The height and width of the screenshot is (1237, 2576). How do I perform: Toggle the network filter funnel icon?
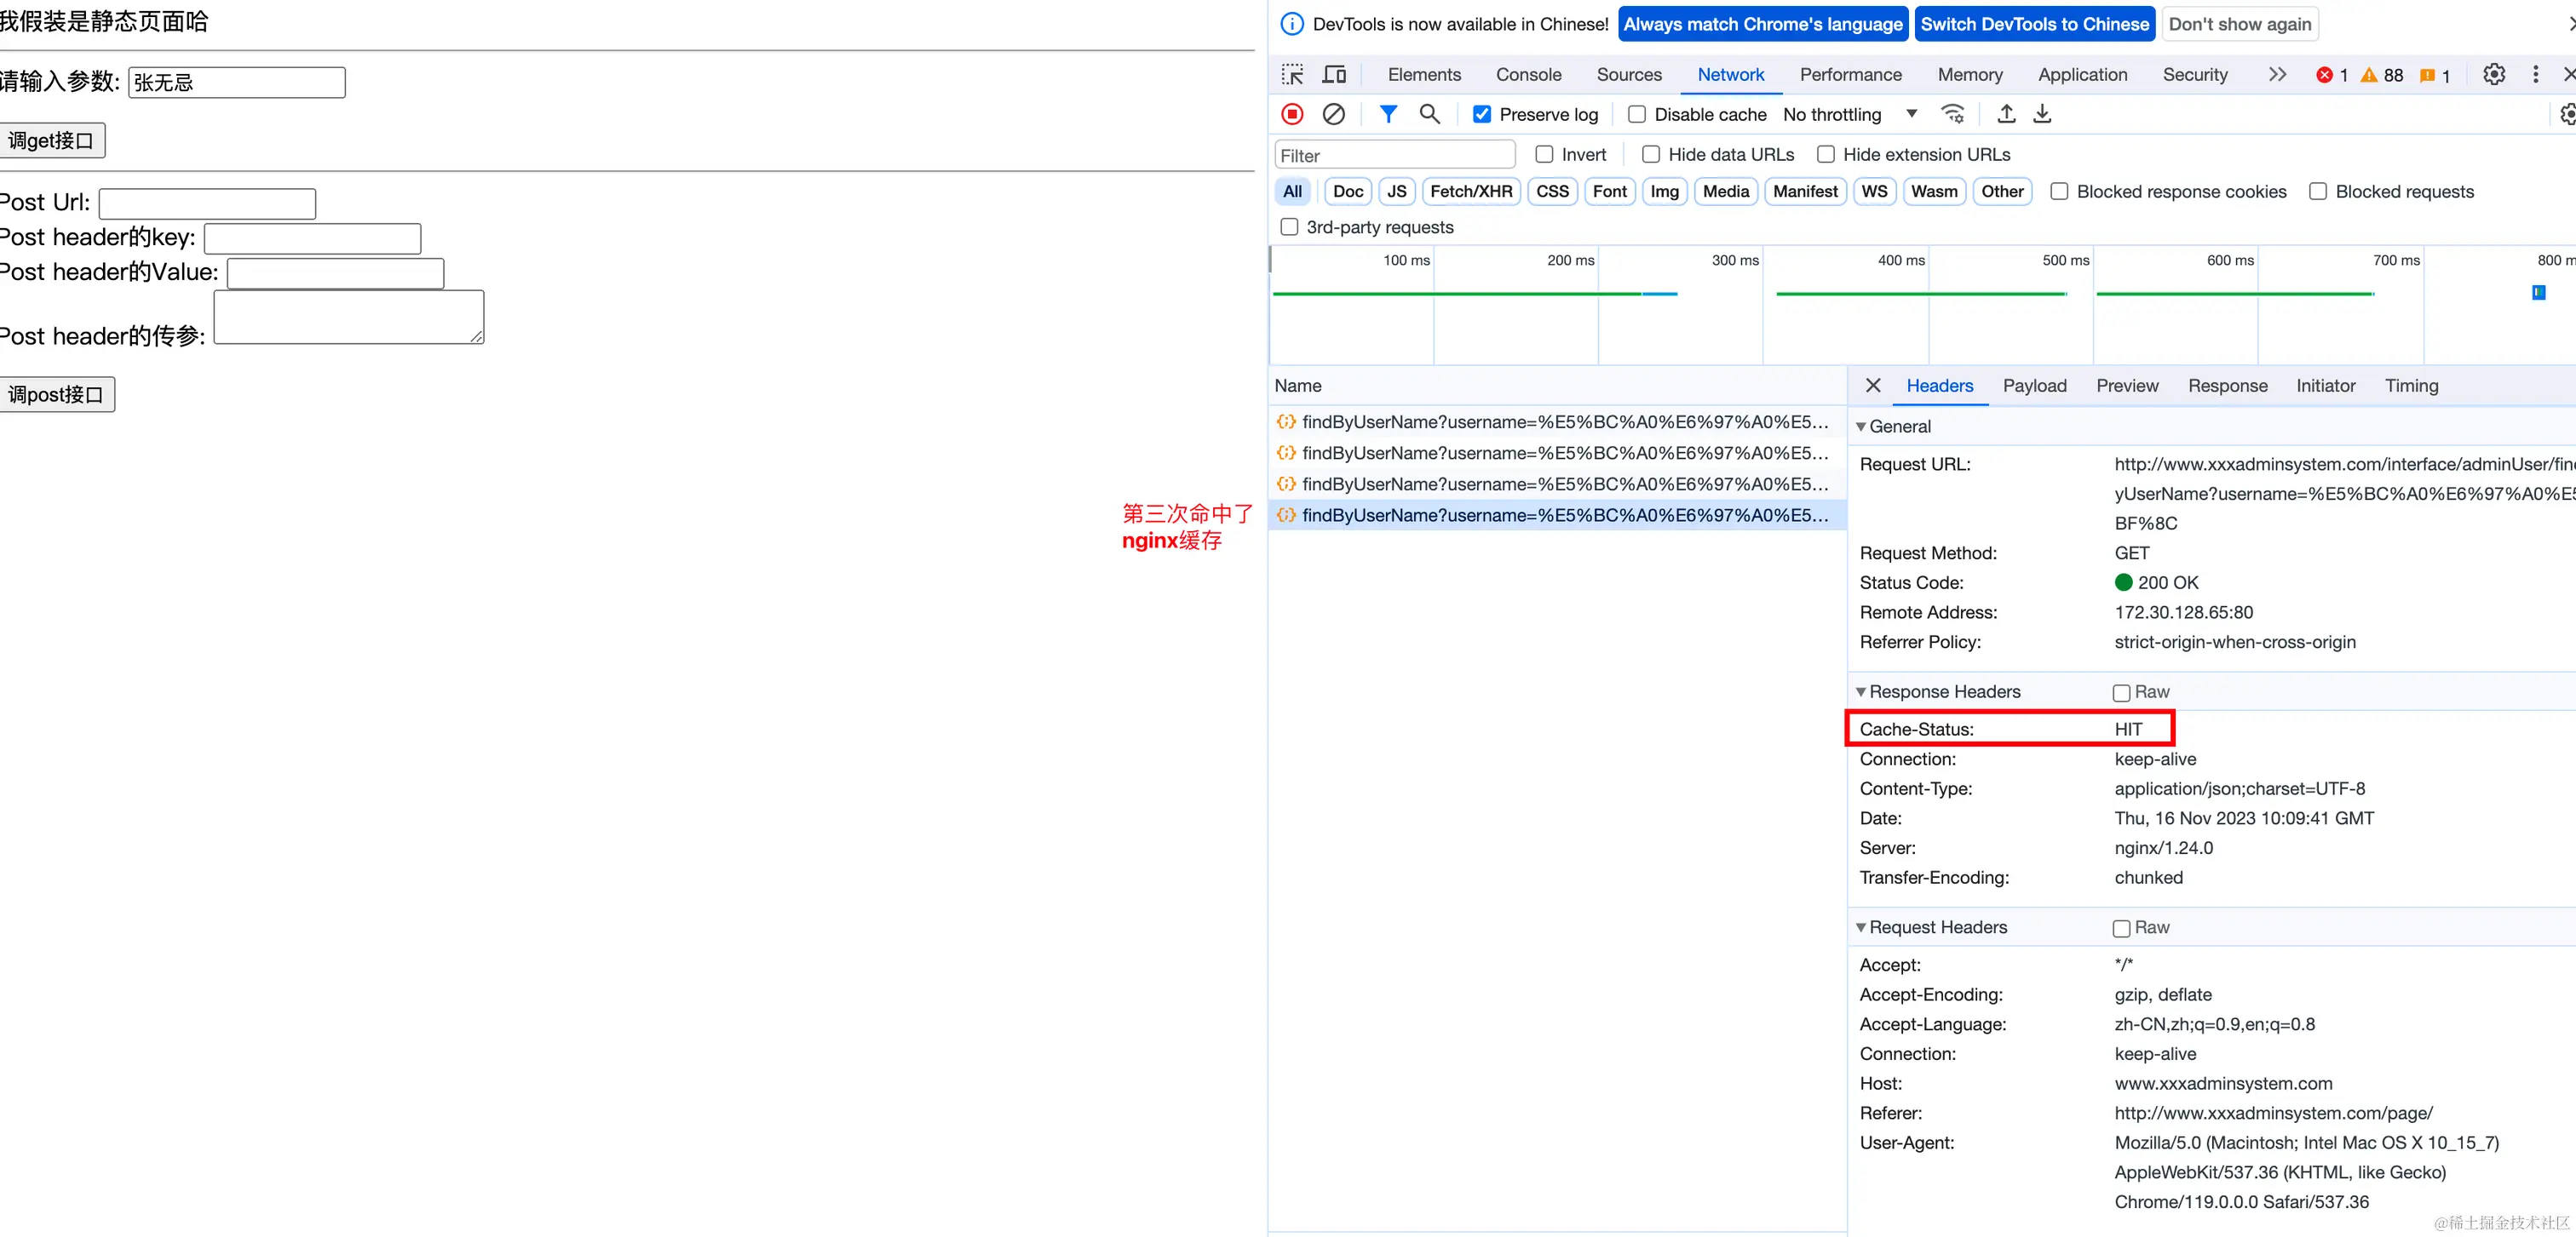coord(1388,114)
